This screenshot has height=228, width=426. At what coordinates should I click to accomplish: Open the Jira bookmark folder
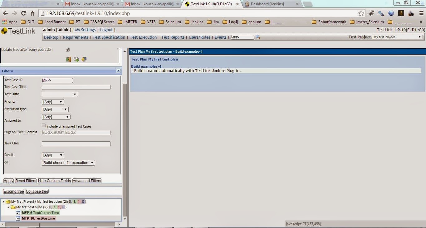point(213,22)
